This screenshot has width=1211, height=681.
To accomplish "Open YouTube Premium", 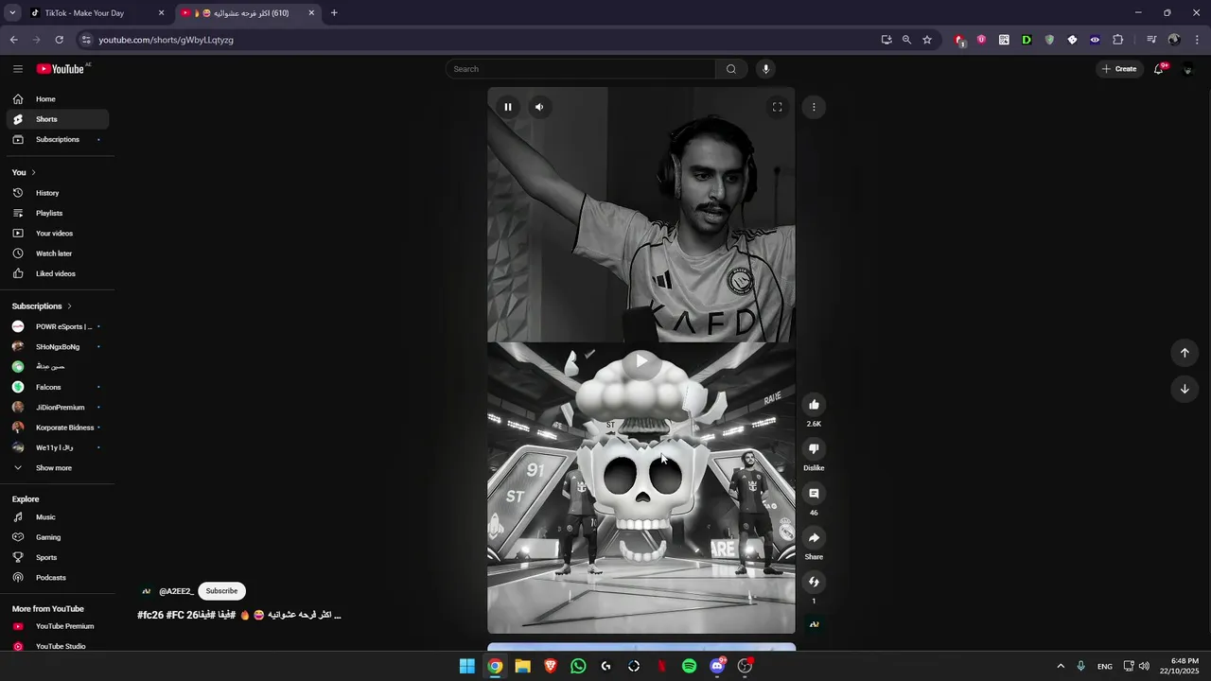I will tap(58, 626).
